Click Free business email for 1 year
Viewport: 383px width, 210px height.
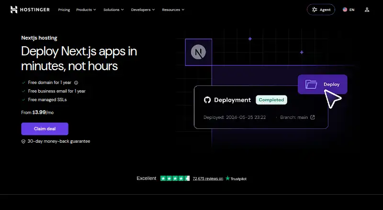point(56,91)
